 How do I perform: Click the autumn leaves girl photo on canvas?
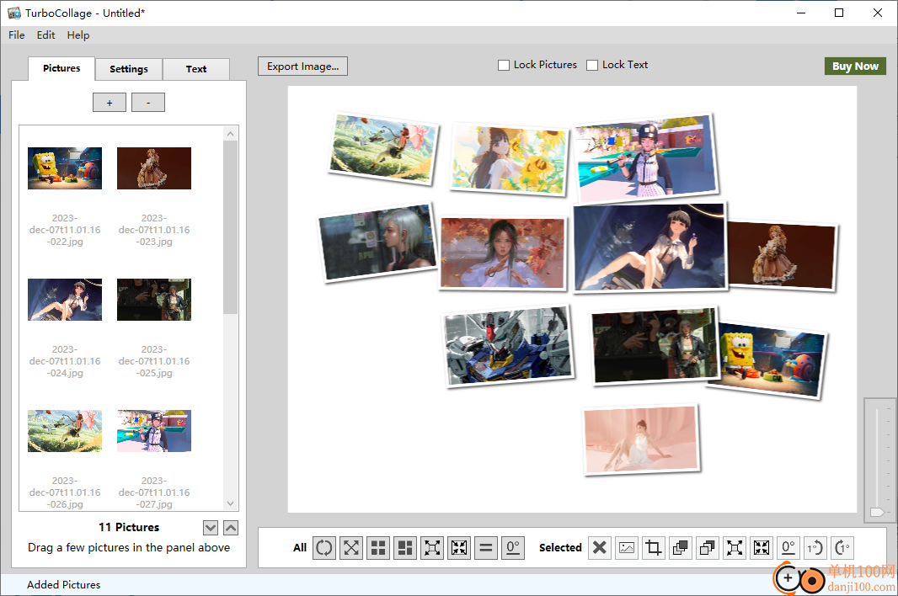(503, 253)
